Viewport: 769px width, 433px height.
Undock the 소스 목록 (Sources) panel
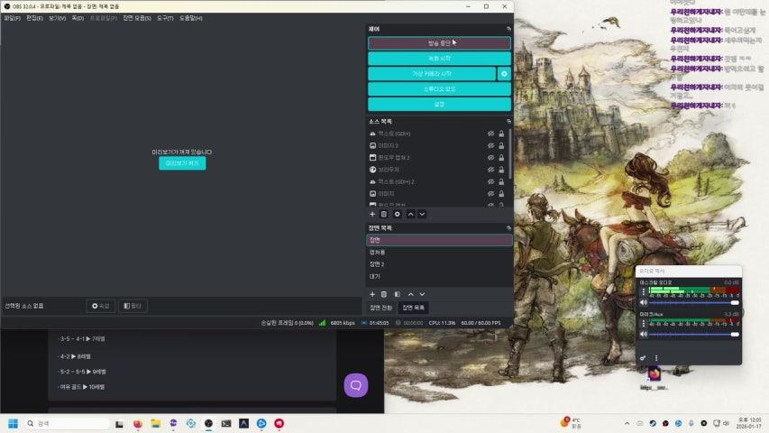click(508, 121)
